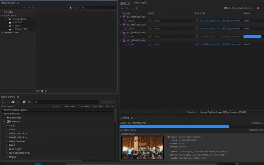264x165 pixels.
Task: Click the create new preset group folder icon
Action: coord(13,102)
